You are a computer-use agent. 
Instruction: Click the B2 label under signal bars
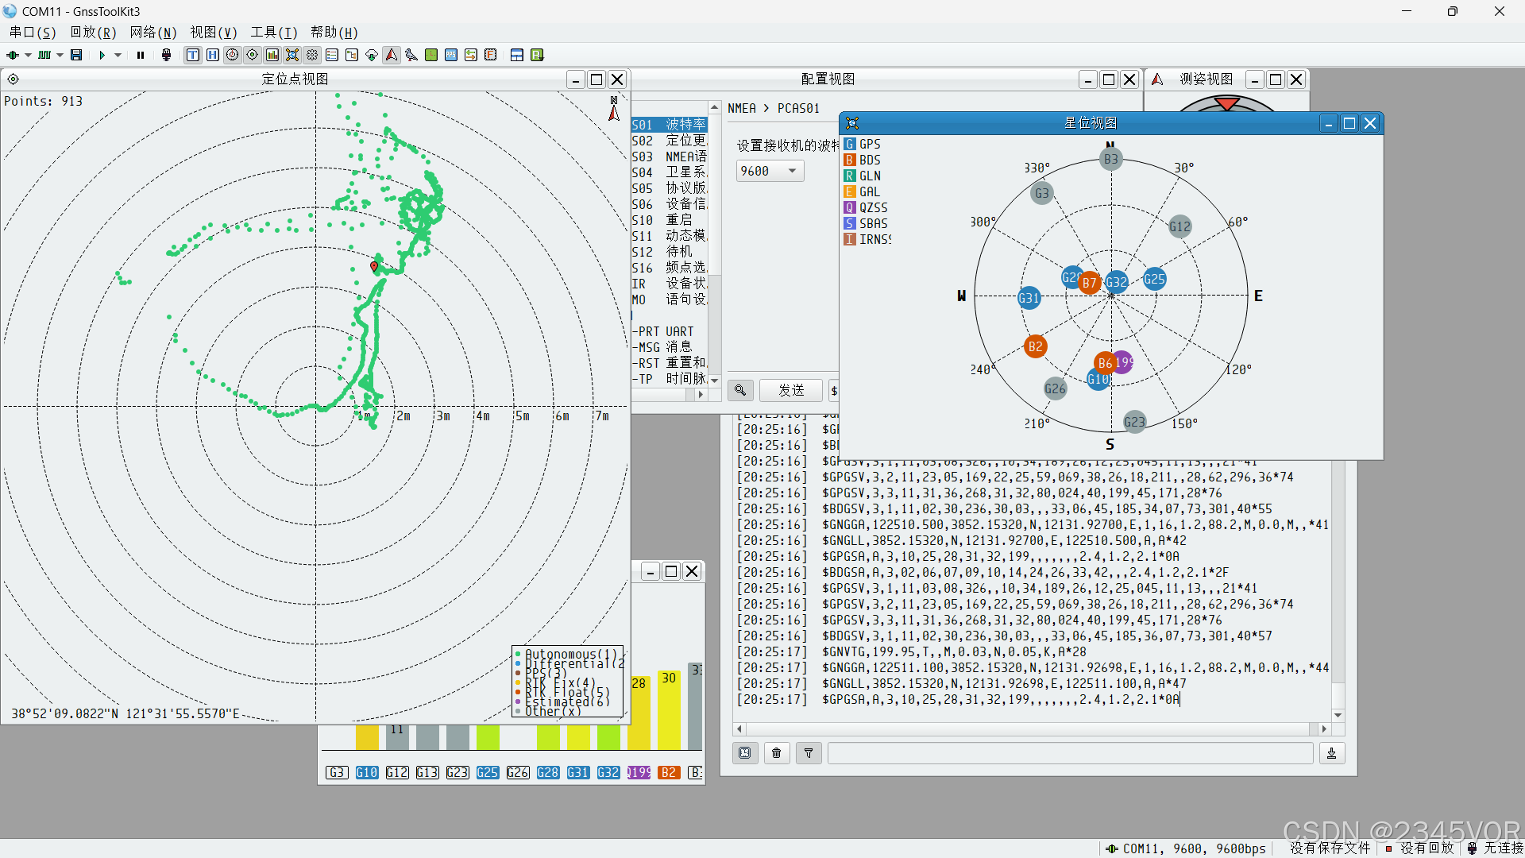(669, 772)
